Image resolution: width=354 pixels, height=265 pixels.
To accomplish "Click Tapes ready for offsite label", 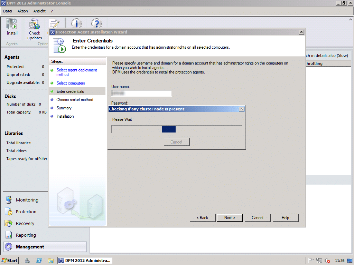I will pyautogui.click(x=27, y=159).
